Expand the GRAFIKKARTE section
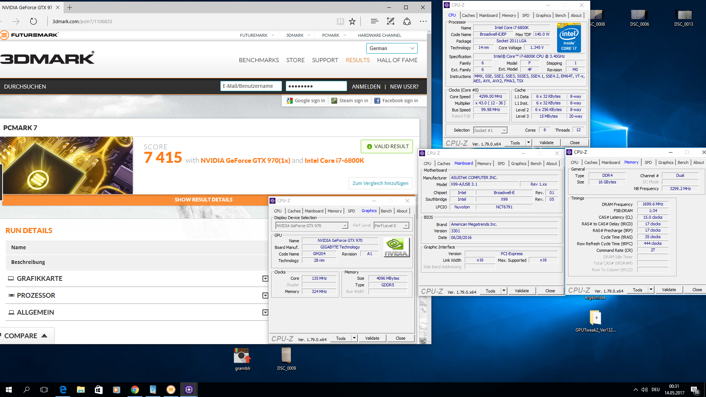 (x=265, y=279)
